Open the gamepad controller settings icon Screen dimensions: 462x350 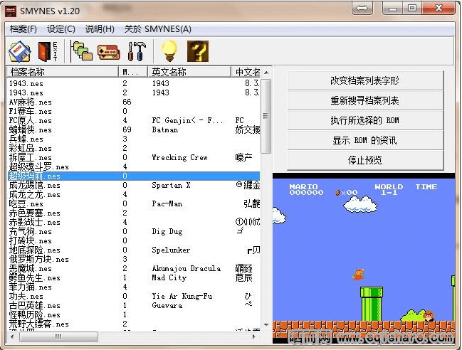coord(109,52)
